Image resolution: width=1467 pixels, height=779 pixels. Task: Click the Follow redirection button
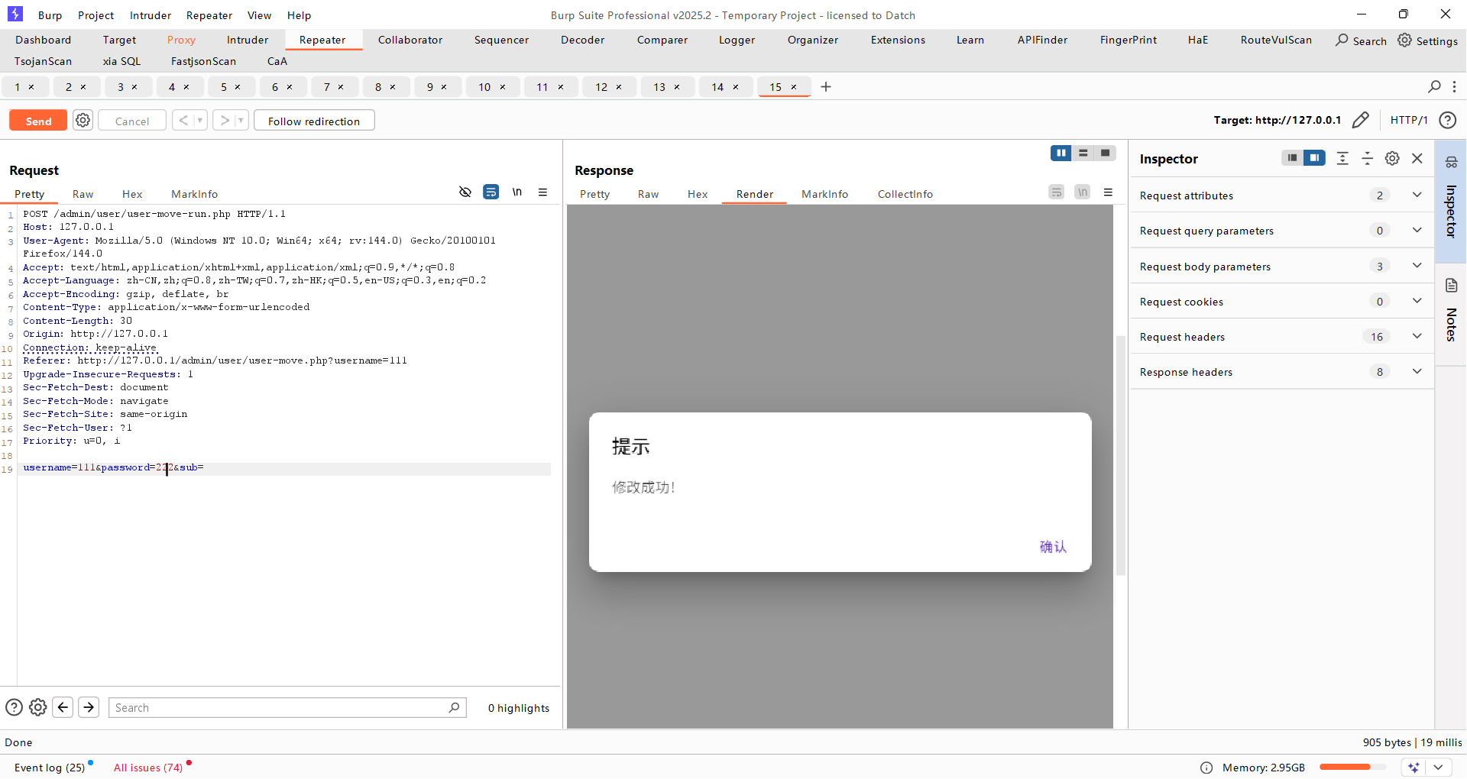point(313,121)
